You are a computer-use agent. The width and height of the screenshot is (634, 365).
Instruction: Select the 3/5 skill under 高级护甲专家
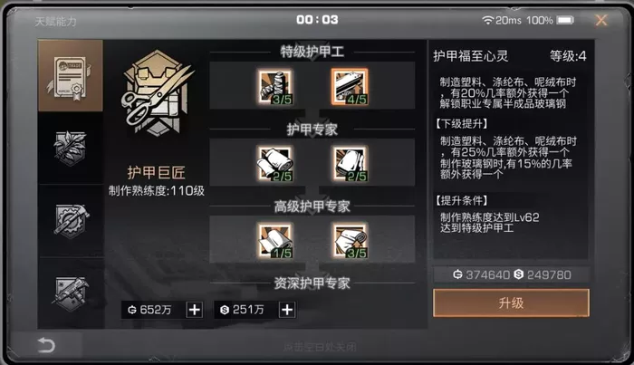pos(351,240)
